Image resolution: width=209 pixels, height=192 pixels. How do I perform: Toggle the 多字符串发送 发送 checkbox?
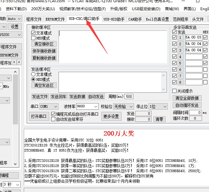[x=174, y=32]
